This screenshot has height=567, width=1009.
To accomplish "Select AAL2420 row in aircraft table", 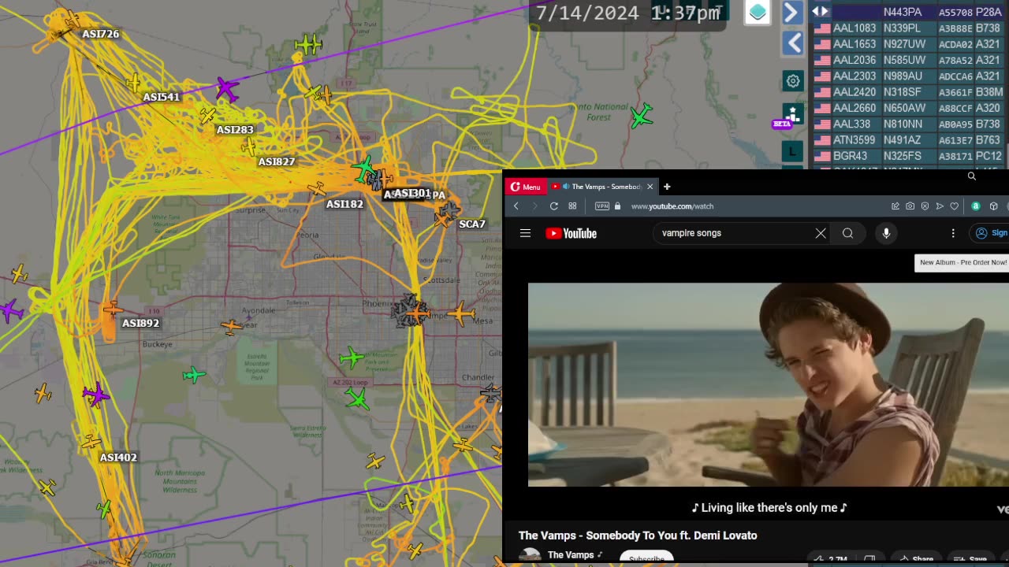I will point(909,92).
